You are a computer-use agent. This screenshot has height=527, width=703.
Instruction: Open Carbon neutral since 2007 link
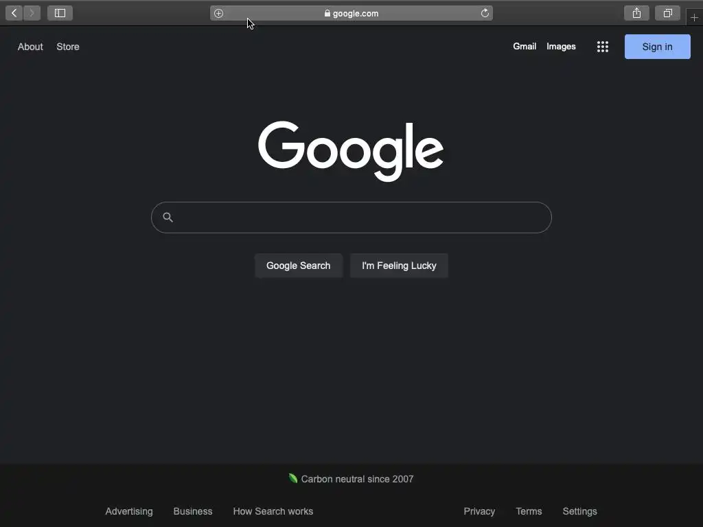coord(357,479)
